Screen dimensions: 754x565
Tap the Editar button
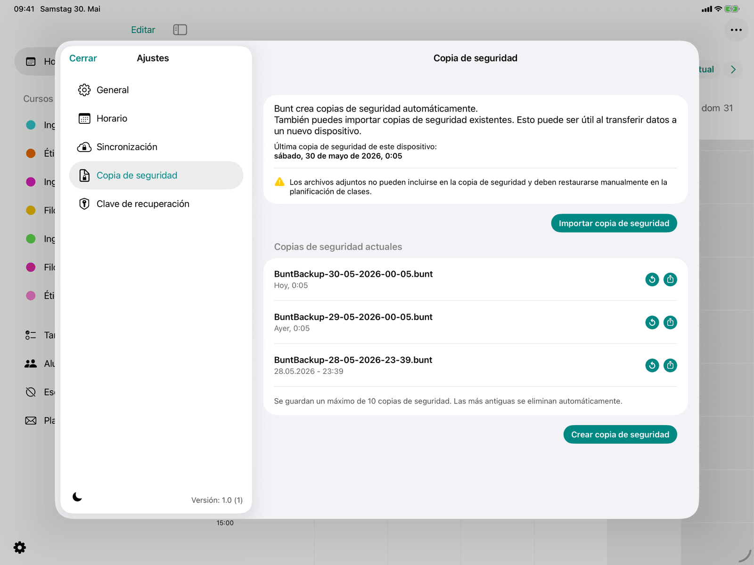[x=143, y=30]
